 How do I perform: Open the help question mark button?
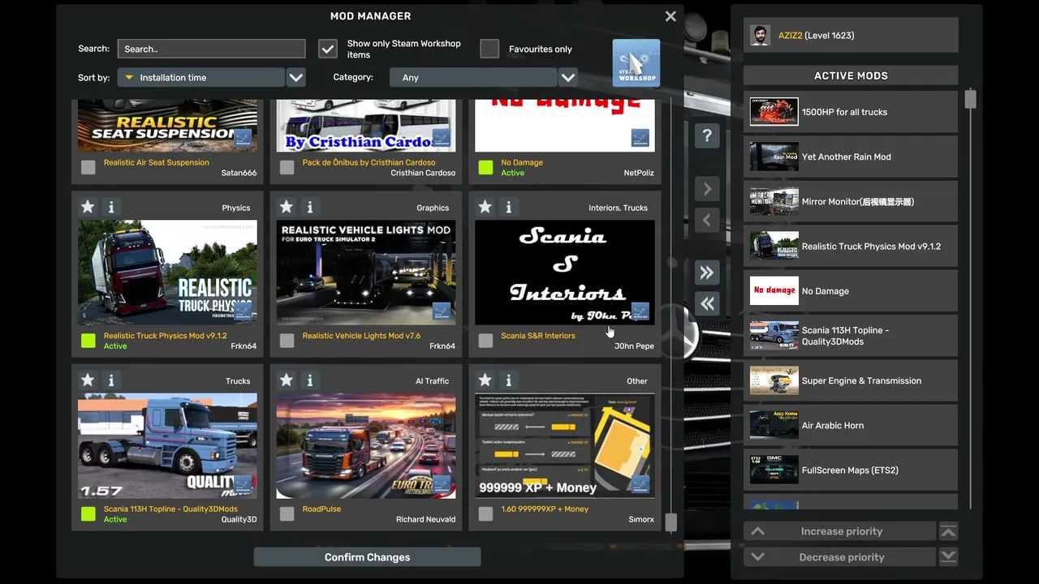pos(707,136)
